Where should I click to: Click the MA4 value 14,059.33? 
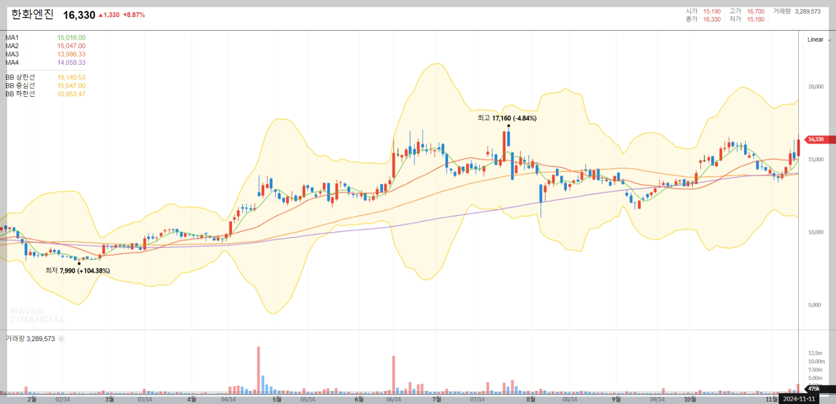click(71, 62)
